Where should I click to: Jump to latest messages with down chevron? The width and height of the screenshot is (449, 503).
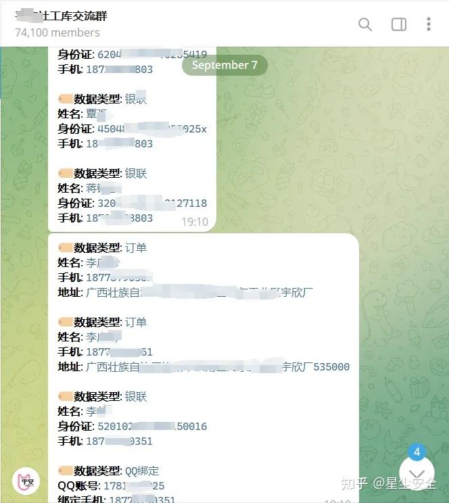click(x=417, y=474)
